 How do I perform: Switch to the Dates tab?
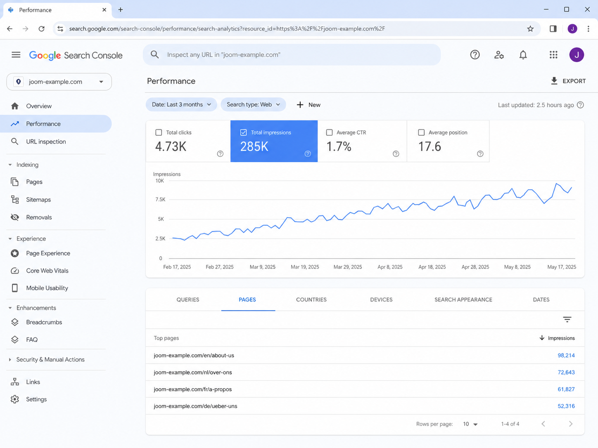(541, 300)
